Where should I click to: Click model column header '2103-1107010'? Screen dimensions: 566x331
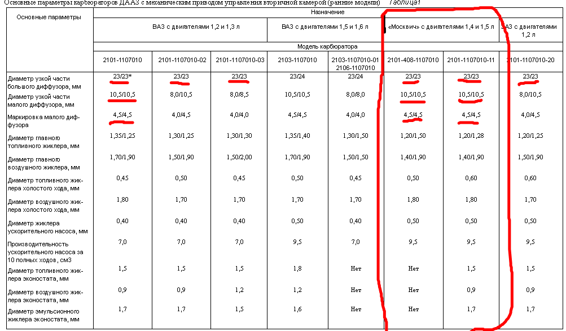coord(297,60)
